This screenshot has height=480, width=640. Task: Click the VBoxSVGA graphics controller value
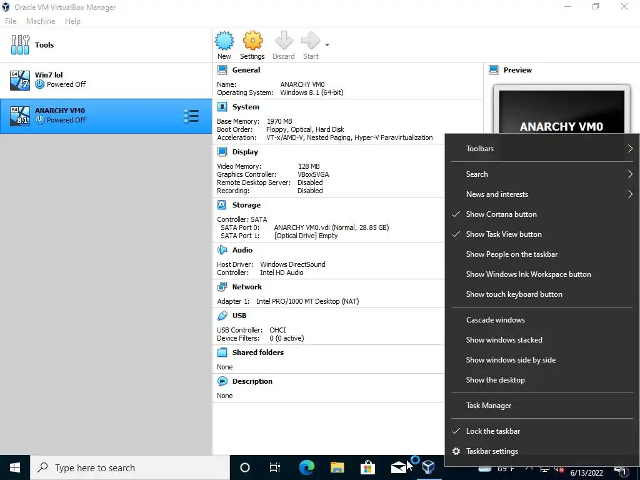point(314,174)
